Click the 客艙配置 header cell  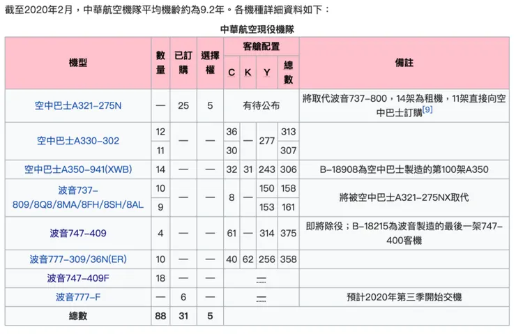point(261,47)
